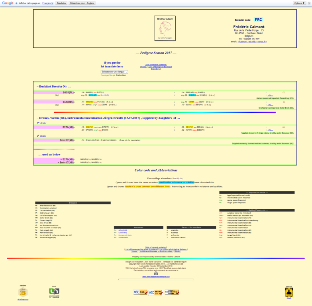Close the Google translate bar
This screenshot has height=306, width=312.
tap(309, 3)
